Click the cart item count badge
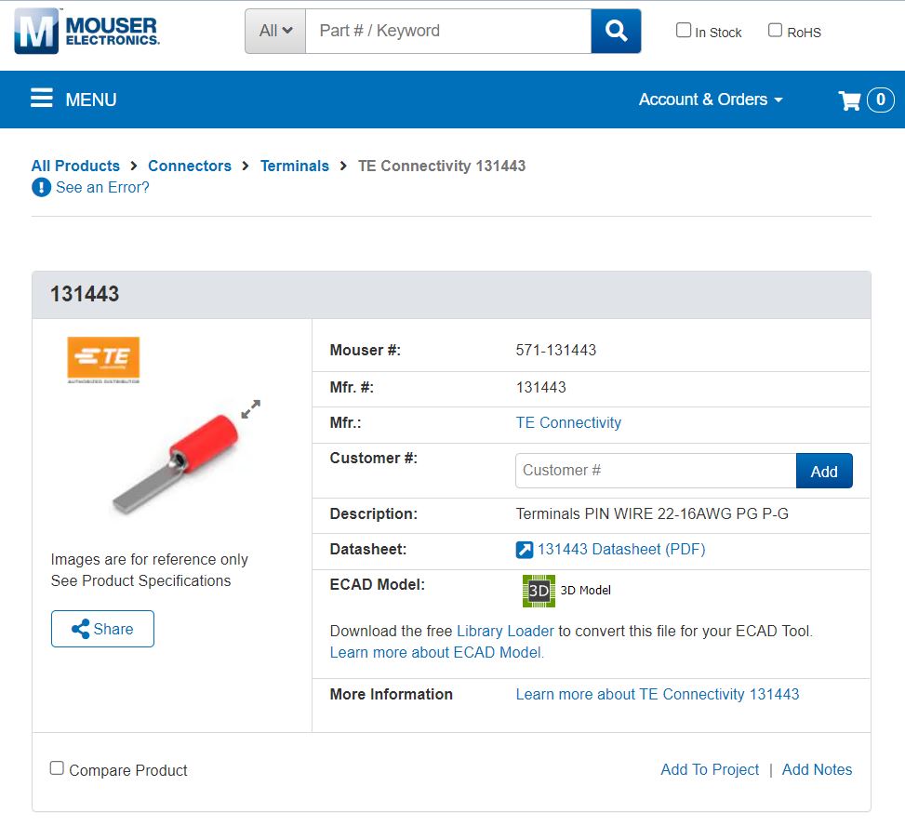This screenshot has height=826, width=905. tap(880, 100)
